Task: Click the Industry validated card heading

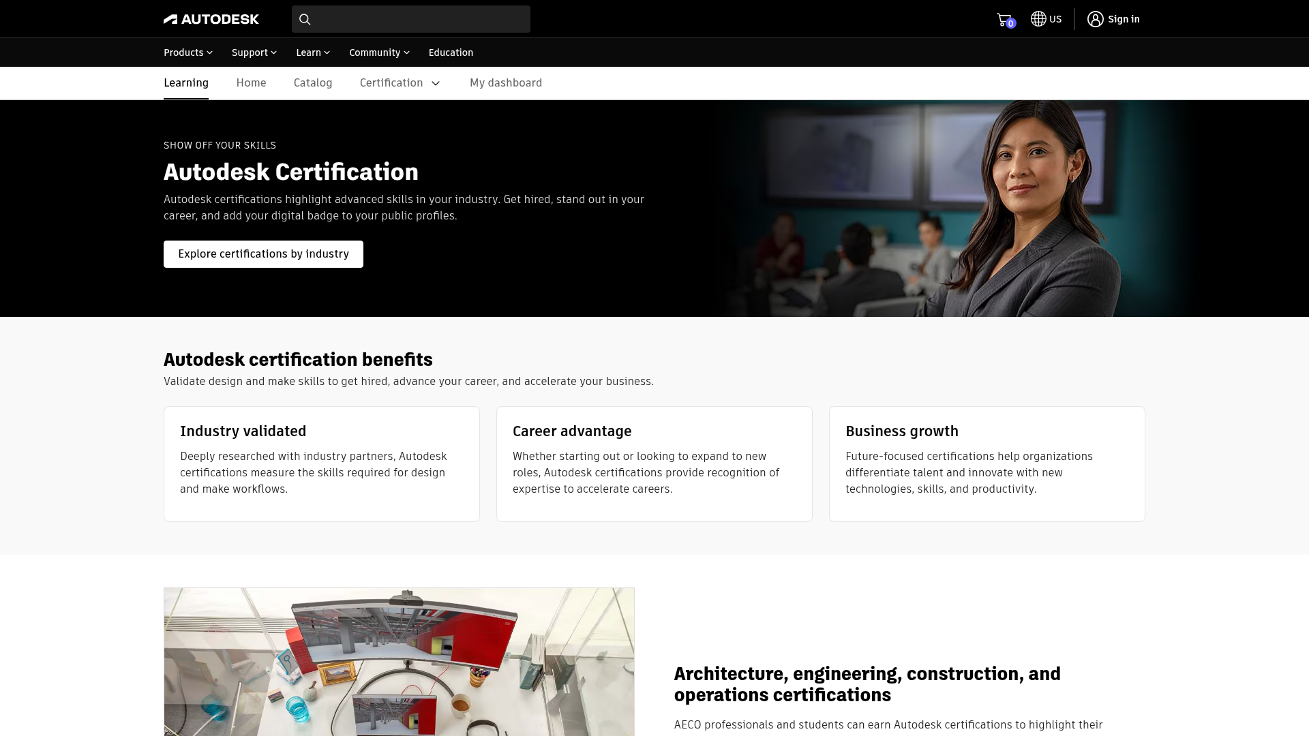Action: click(x=243, y=431)
